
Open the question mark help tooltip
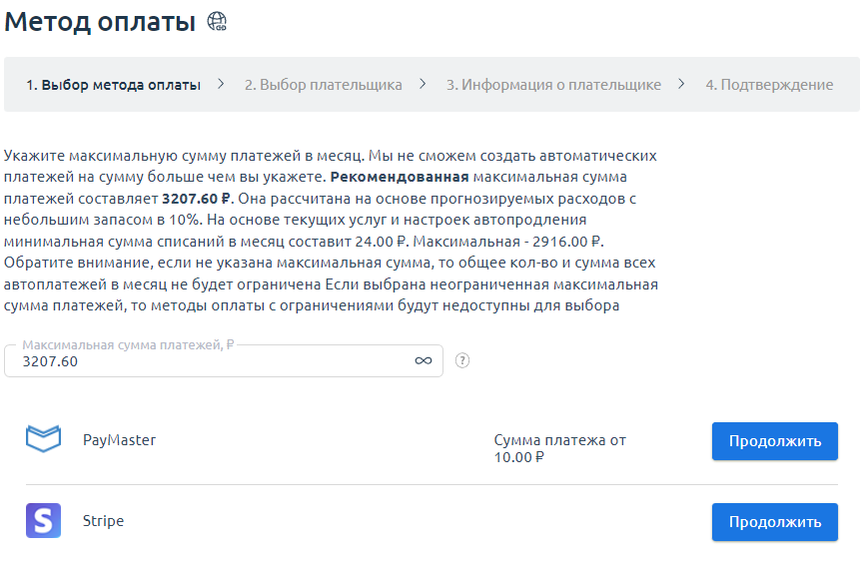[462, 361]
